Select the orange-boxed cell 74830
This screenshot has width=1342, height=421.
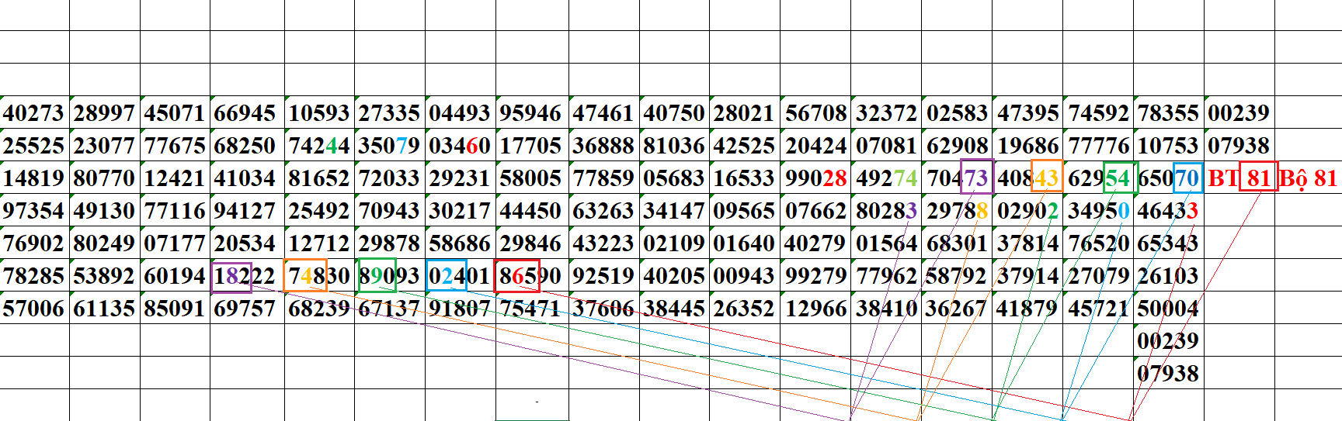(x=304, y=276)
